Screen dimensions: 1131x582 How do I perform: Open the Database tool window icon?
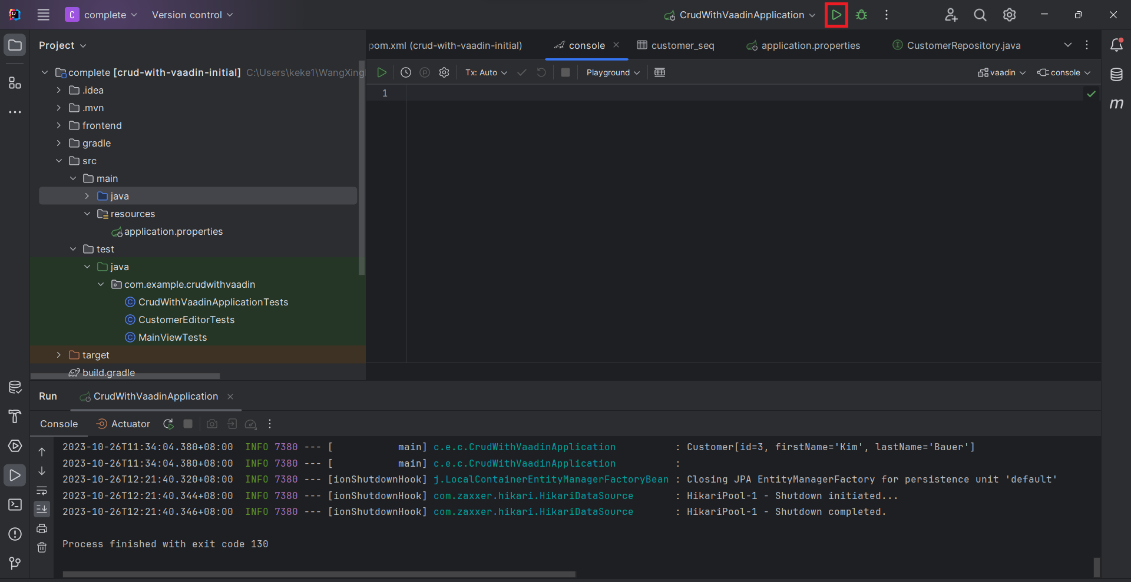(x=1116, y=75)
